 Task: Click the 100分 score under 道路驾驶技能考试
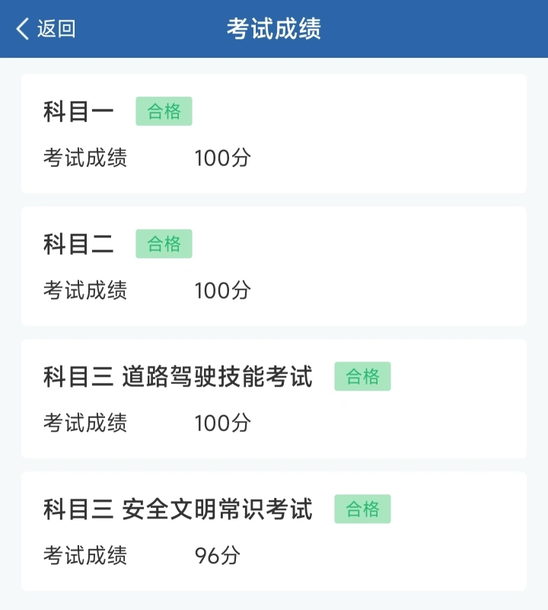pyautogui.click(x=222, y=423)
